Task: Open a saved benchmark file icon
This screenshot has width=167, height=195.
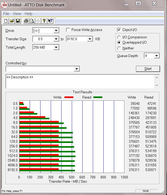Action: coord(12,21)
